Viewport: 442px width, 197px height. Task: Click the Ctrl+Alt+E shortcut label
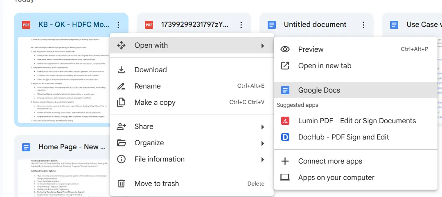[x=251, y=86]
